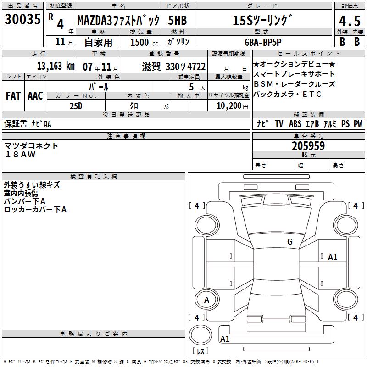Click seating capacity value 5 人
Image resolution: width=367 pixels, height=367 pixels.
pyautogui.click(x=197, y=87)
